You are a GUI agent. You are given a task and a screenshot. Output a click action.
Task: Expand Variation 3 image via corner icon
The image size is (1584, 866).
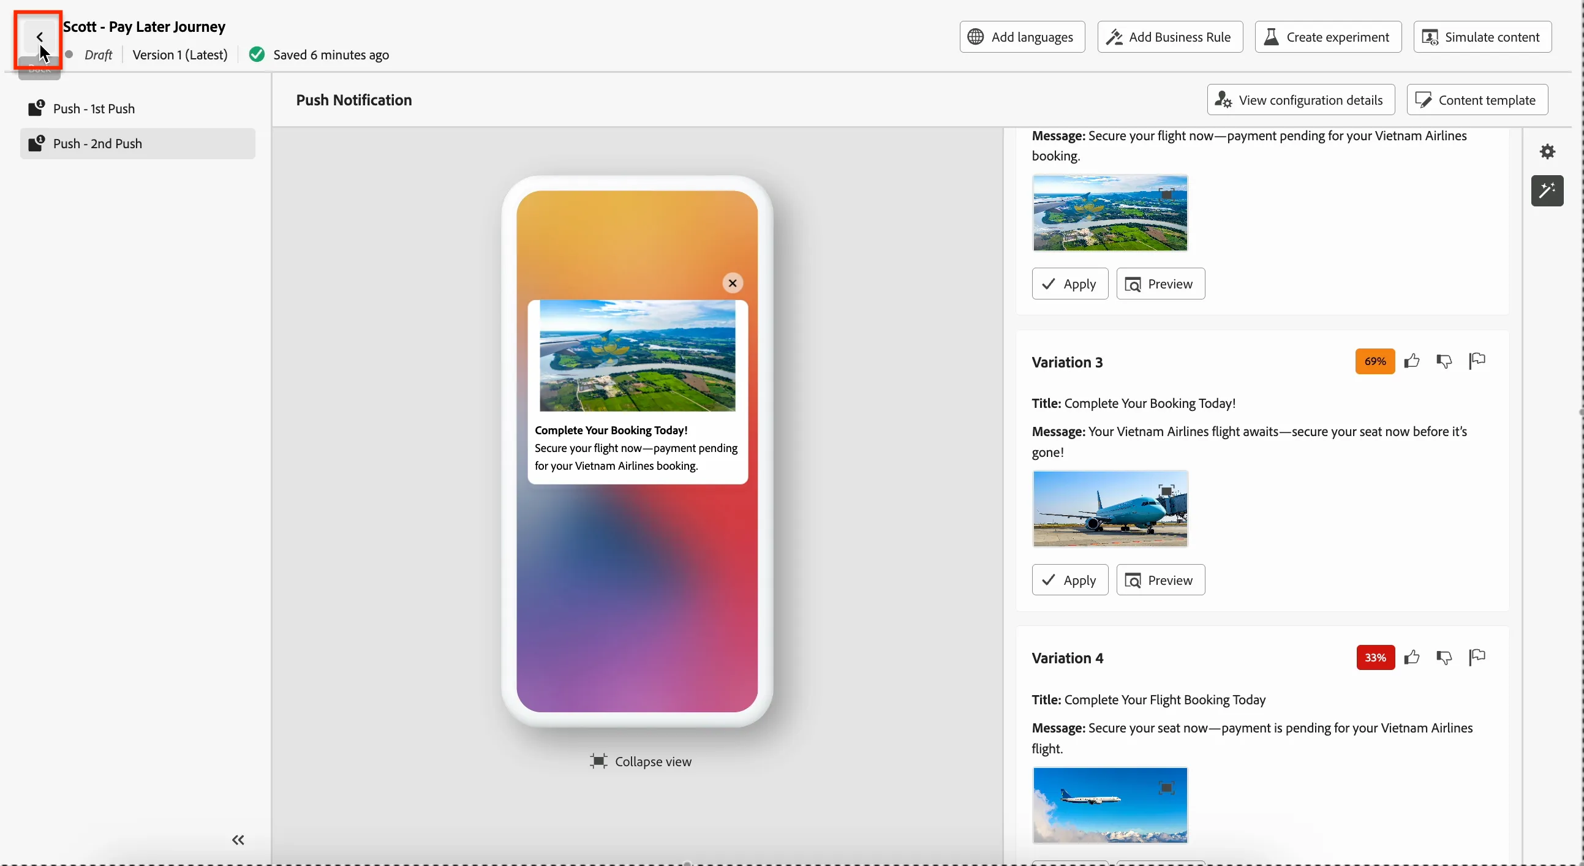pyautogui.click(x=1166, y=491)
